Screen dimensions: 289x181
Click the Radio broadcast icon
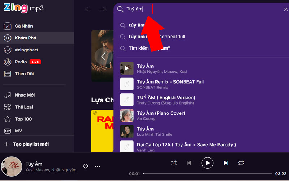click(x=7, y=62)
